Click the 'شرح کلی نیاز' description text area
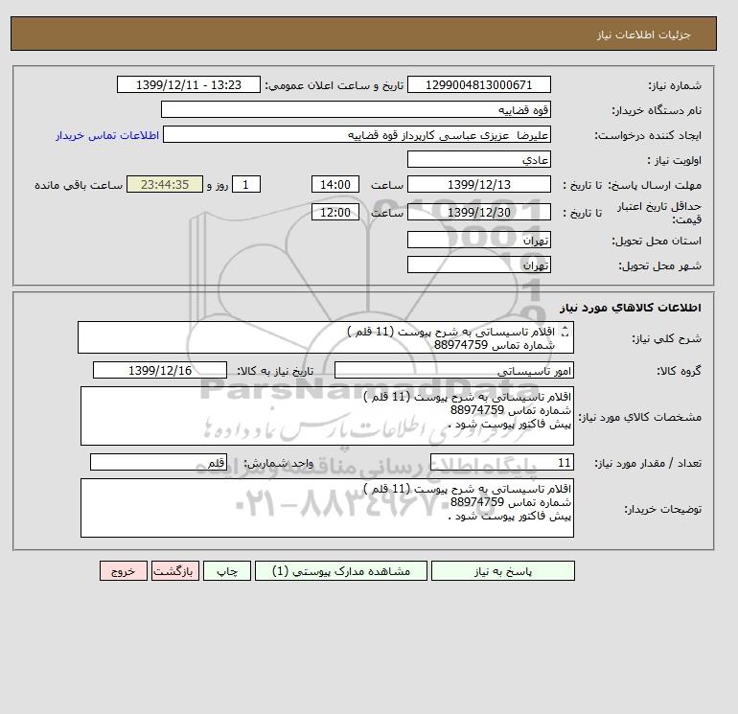Viewport: 738px width, 714px height. [x=326, y=337]
